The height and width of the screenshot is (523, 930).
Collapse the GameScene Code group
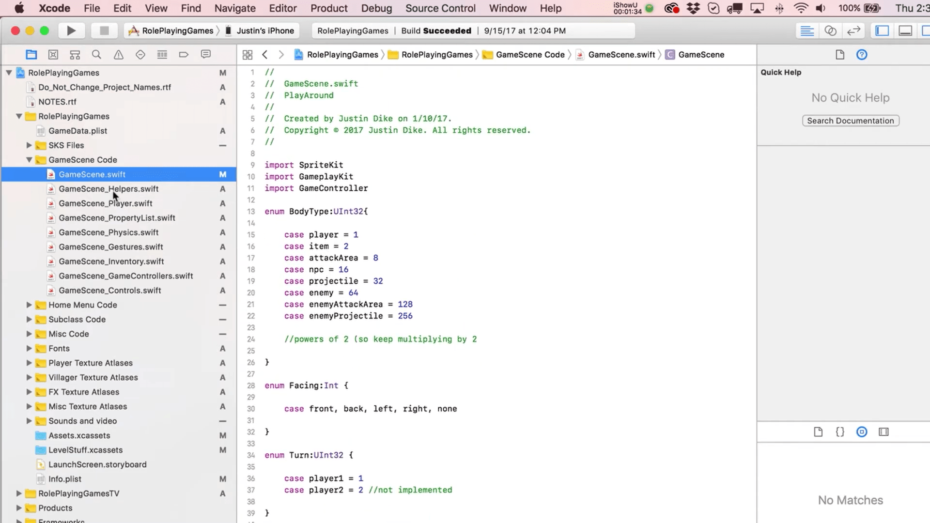(29, 160)
